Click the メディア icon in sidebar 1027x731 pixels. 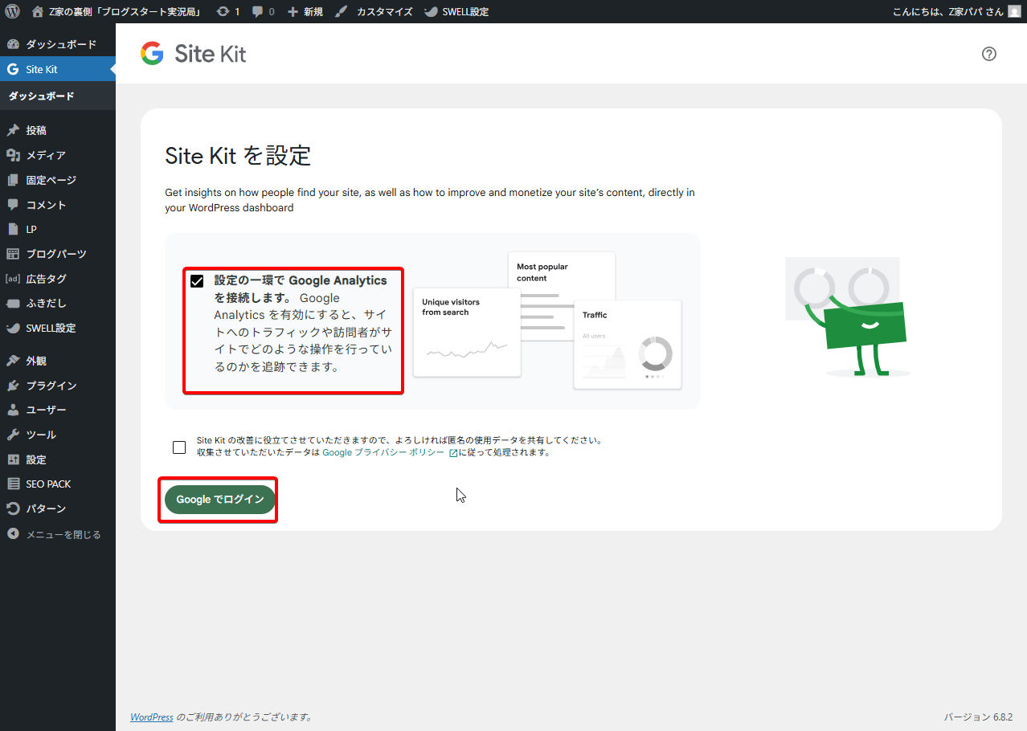click(13, 155)
